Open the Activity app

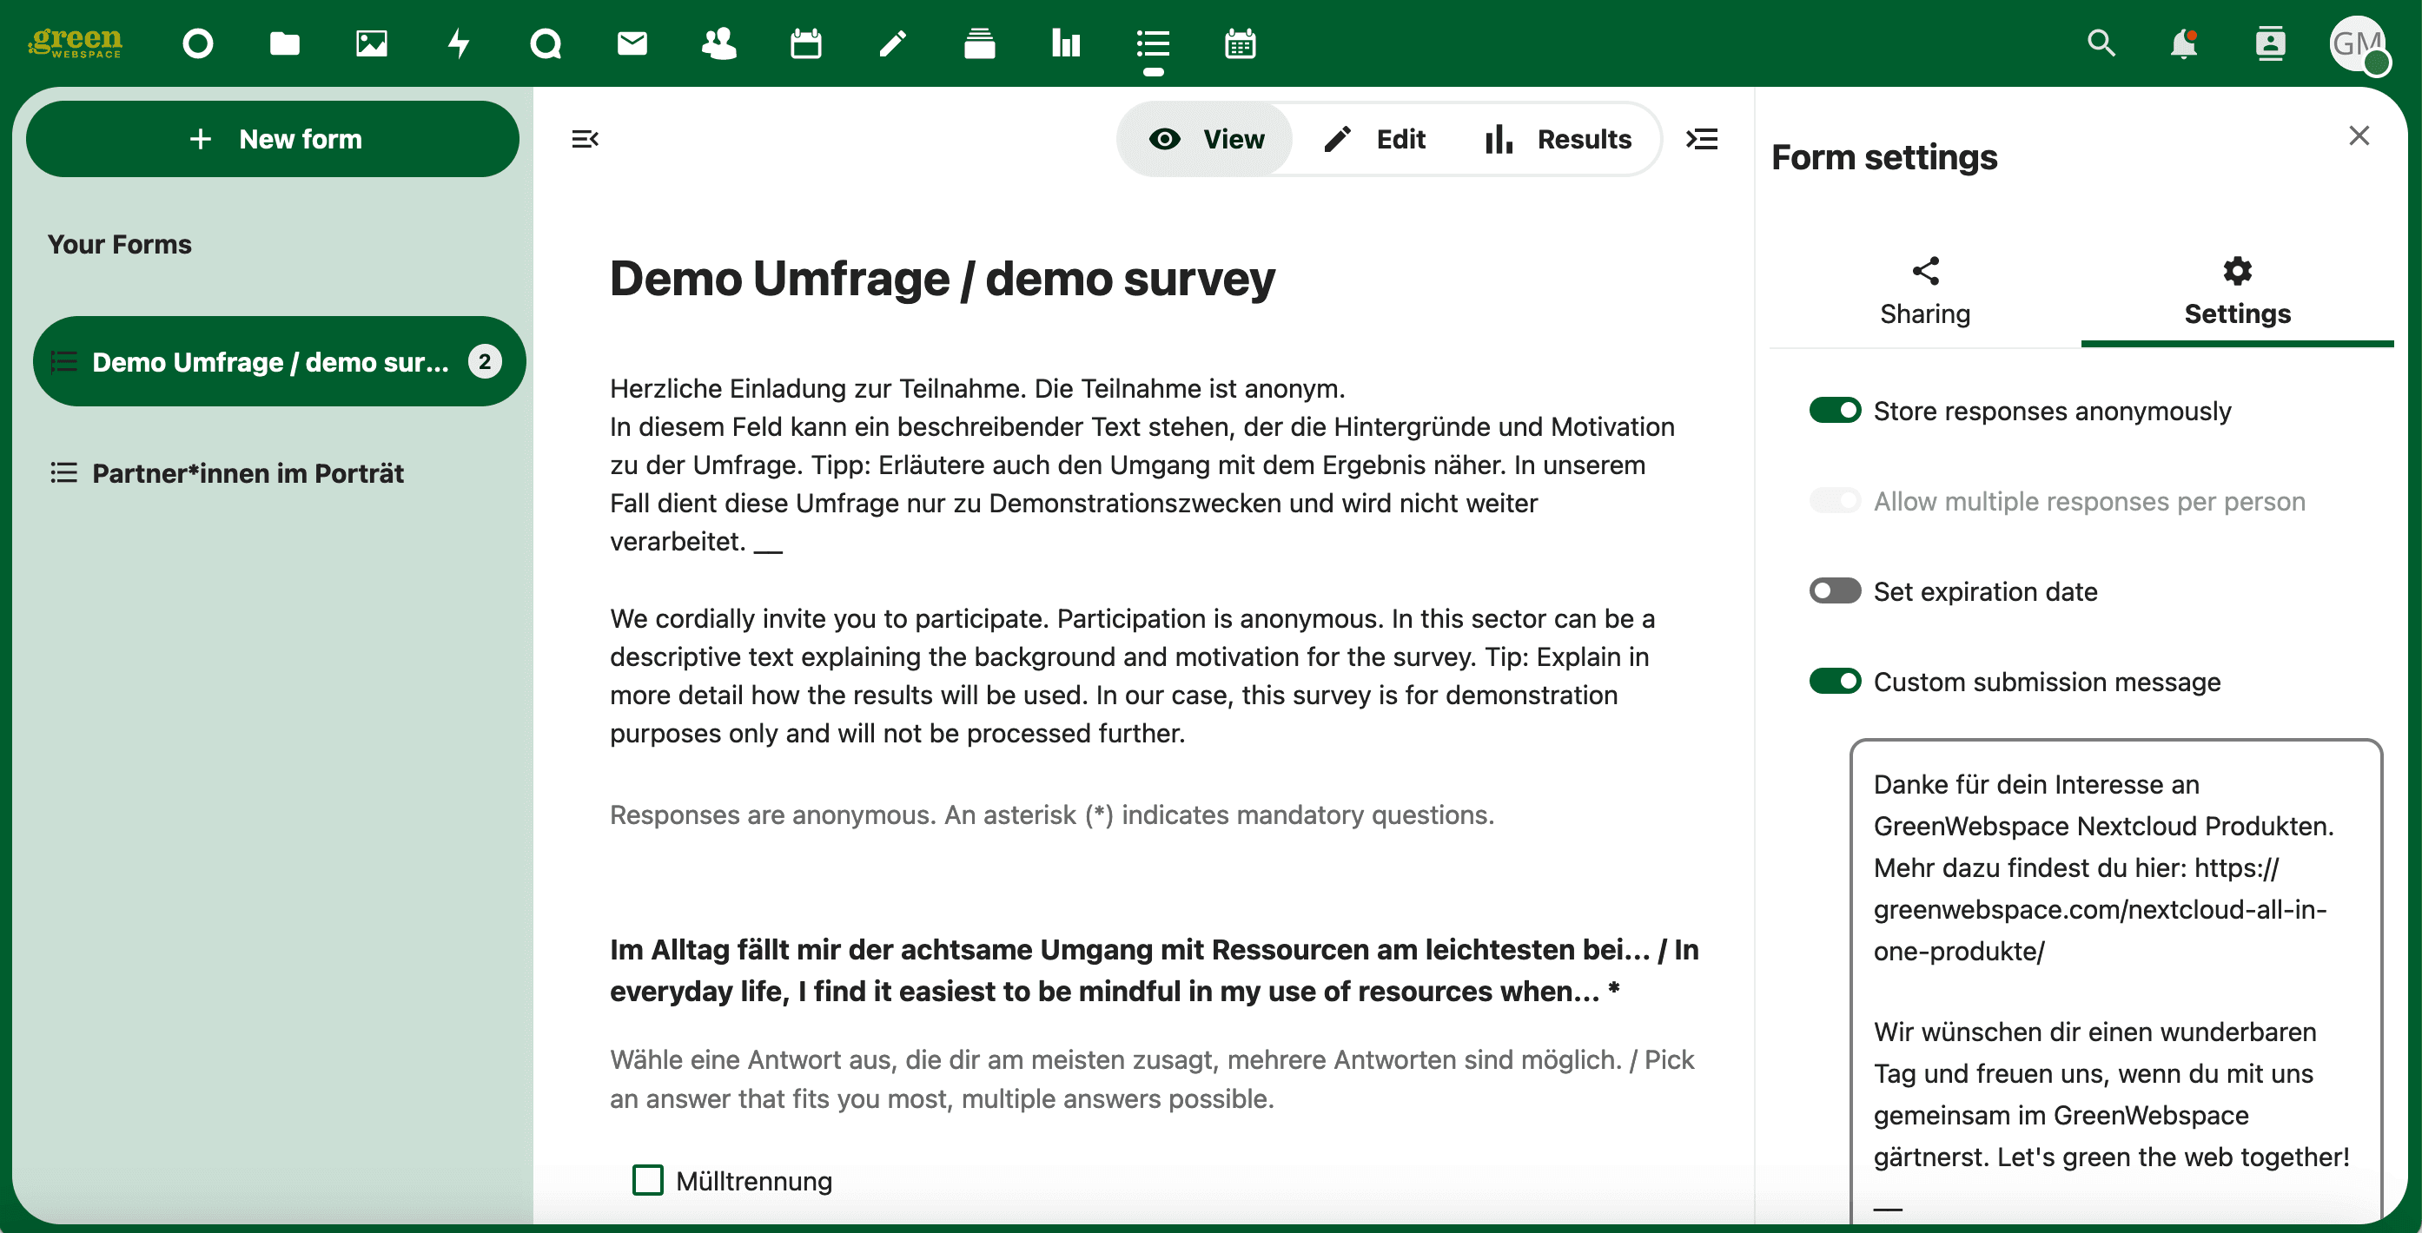coord(458,43)
